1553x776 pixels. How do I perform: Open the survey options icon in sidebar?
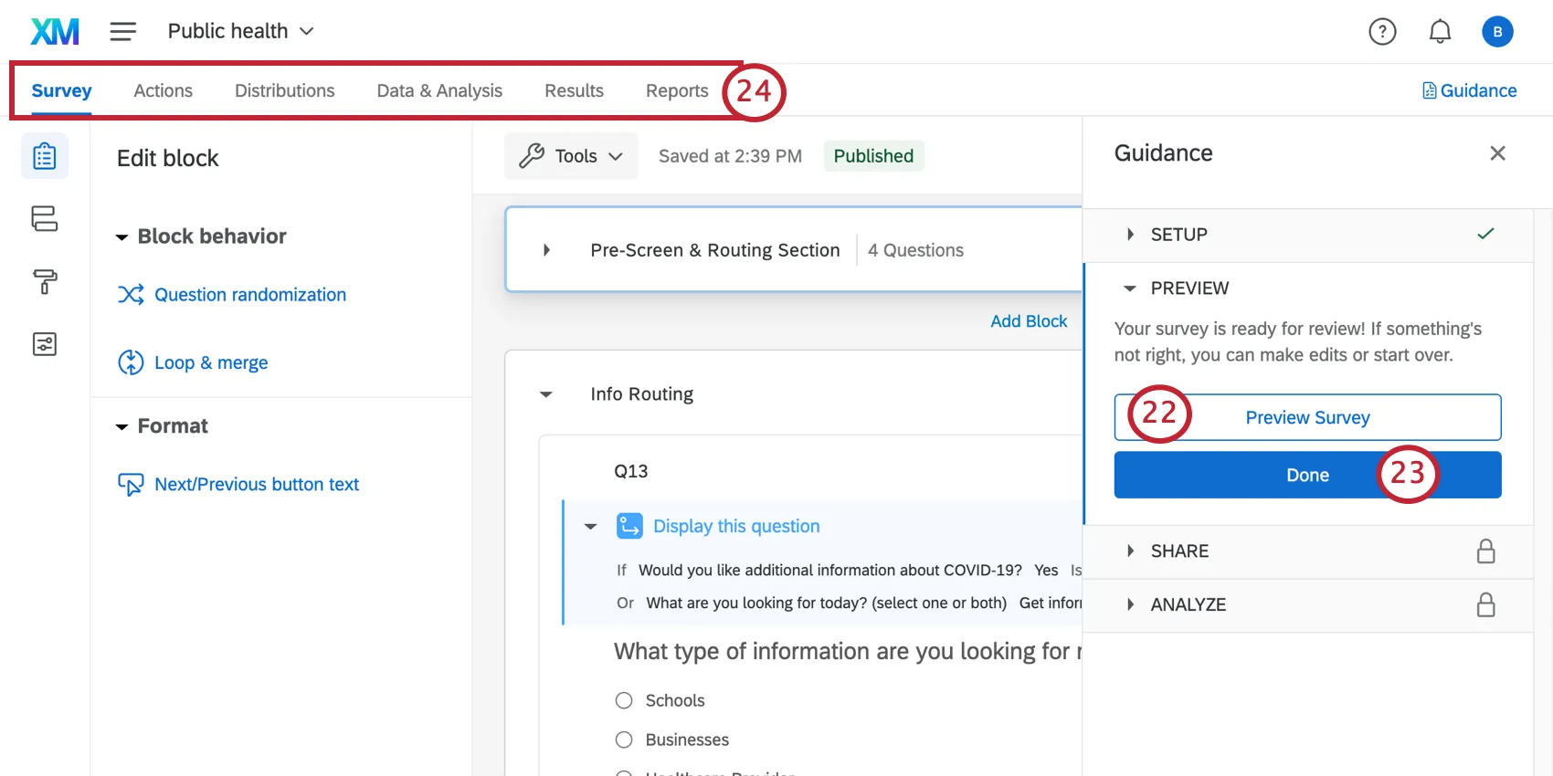click(x=44, y=344)
